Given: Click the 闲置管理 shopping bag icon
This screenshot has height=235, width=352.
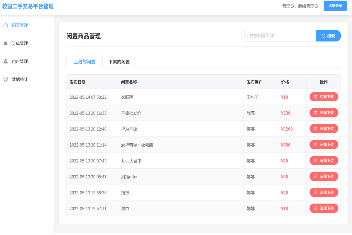Looking at the screenshot, I should (5, 25).
